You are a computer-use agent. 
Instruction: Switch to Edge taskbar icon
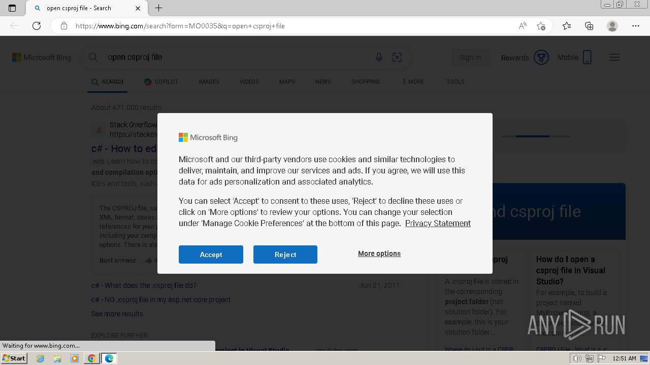109,358
